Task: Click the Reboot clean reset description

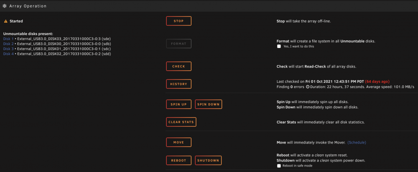Action: [x=312, y=155]
